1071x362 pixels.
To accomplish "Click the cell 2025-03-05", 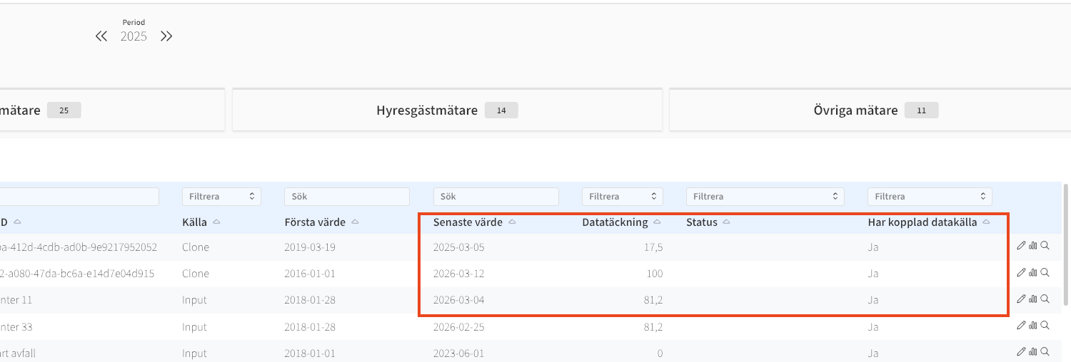I will (x=459, y=247).
